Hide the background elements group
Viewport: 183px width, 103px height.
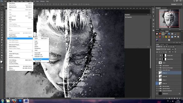click(x=157, y=91)
